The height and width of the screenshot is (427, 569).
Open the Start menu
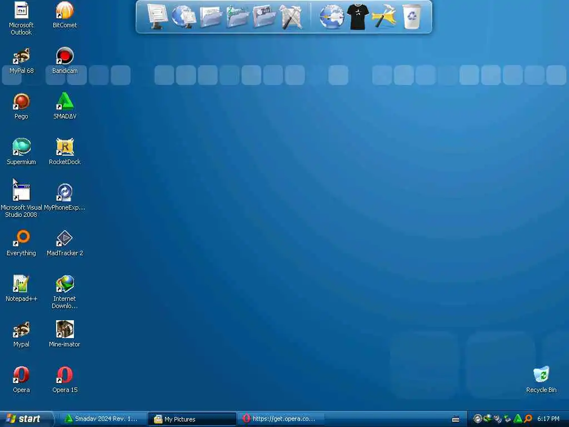(26, 419)
